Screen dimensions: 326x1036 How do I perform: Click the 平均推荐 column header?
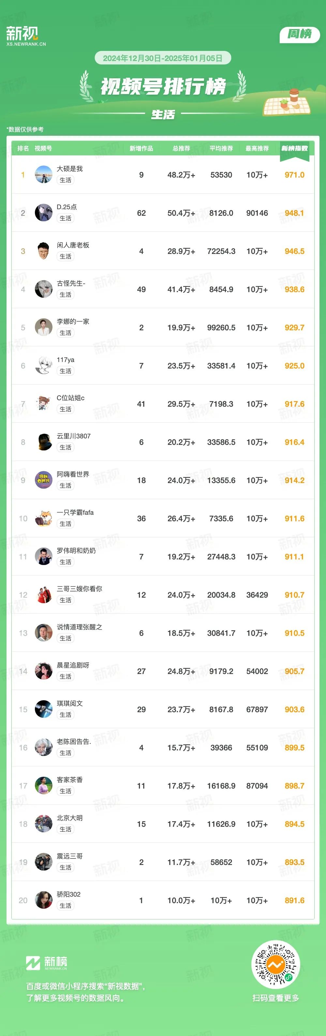coord(221,149)
